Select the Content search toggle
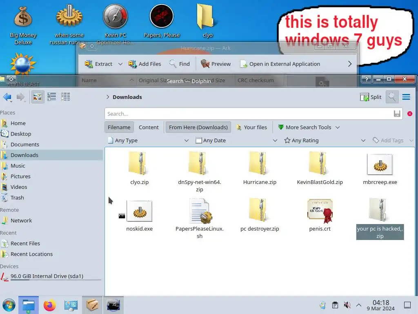The height and width of the screenshot is (314, 418). (x=149, y=128)
